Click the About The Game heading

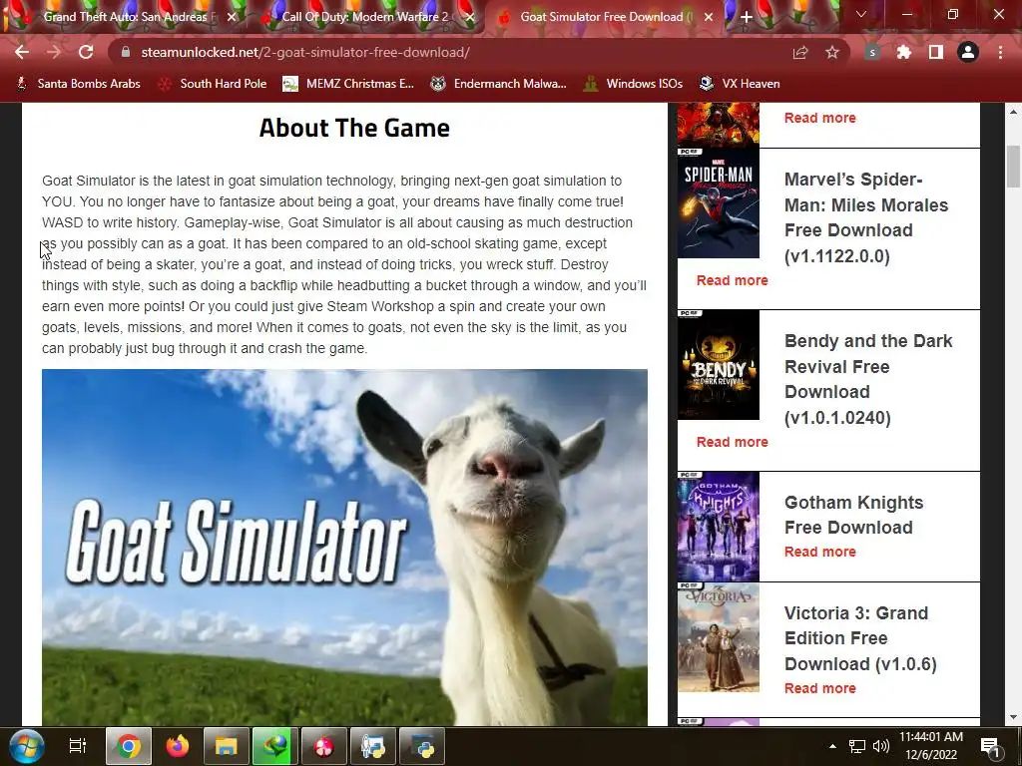point(354,128)
